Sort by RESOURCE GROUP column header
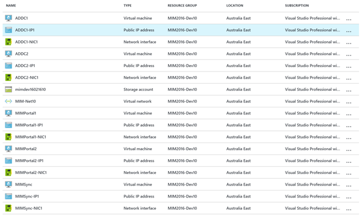This screenshot has height=218, width=363. 182,6
